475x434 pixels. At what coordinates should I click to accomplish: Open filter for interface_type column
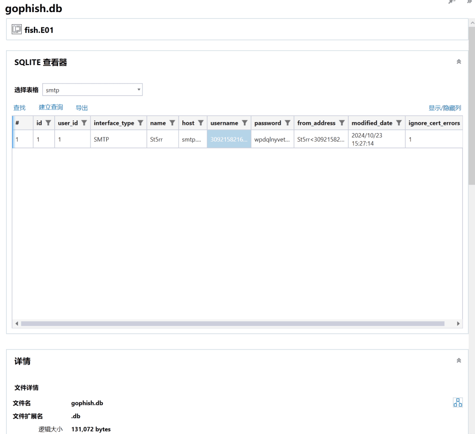click(140, 123)
